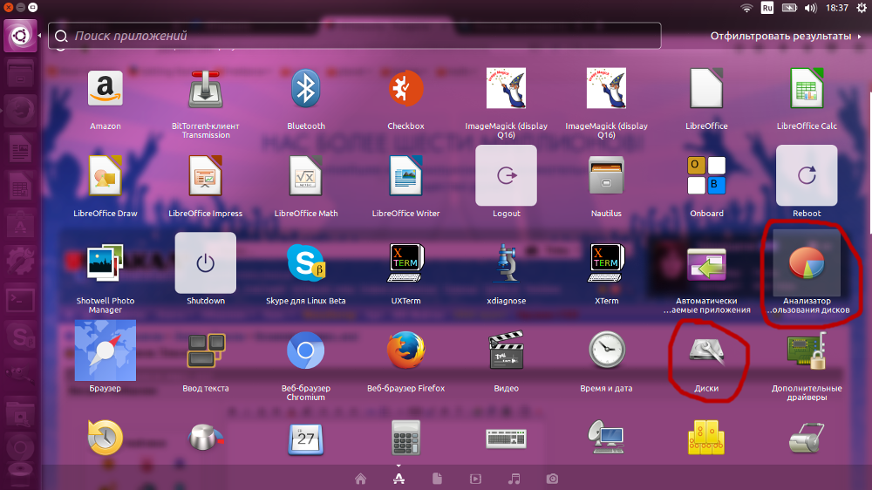Open Ввод текста settings

click(x=205, y=350)
